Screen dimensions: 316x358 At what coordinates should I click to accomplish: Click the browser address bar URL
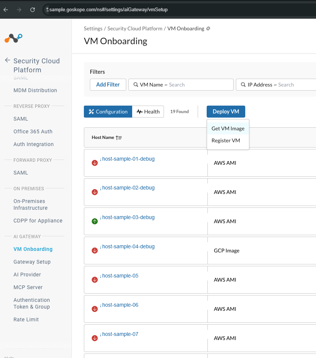[109, 10]
